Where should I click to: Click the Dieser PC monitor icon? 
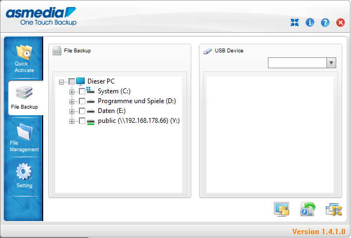tap(80, 81)
